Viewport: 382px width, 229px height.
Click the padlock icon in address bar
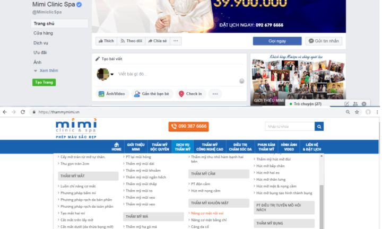34,112
